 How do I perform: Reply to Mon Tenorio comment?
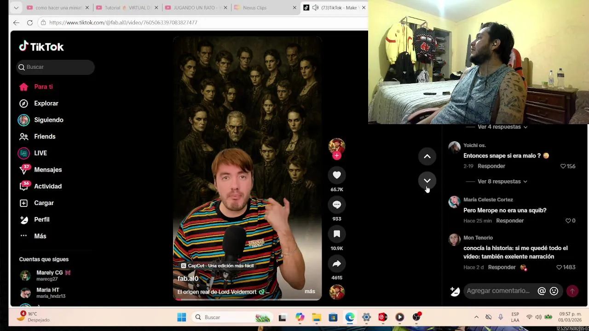click(x=502, y=267)
